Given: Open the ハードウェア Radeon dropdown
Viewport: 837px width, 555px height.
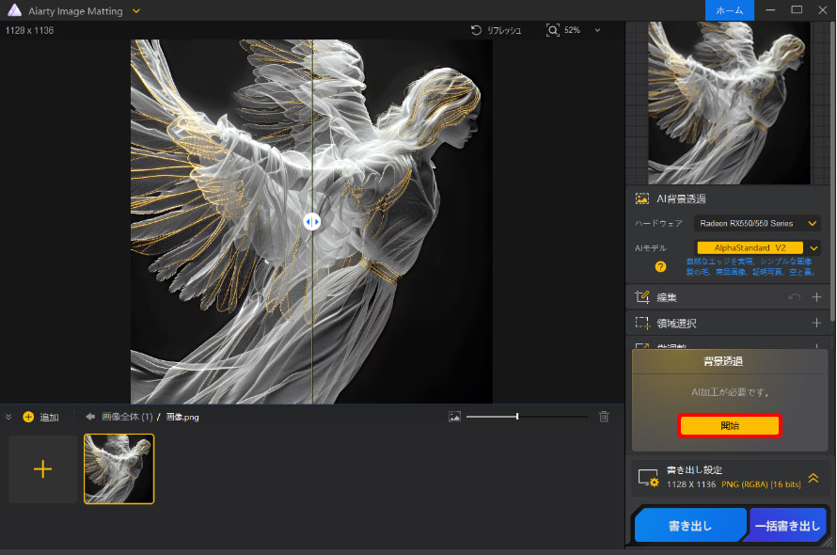Looking at the screenshot, I should (x=757, y=223).
